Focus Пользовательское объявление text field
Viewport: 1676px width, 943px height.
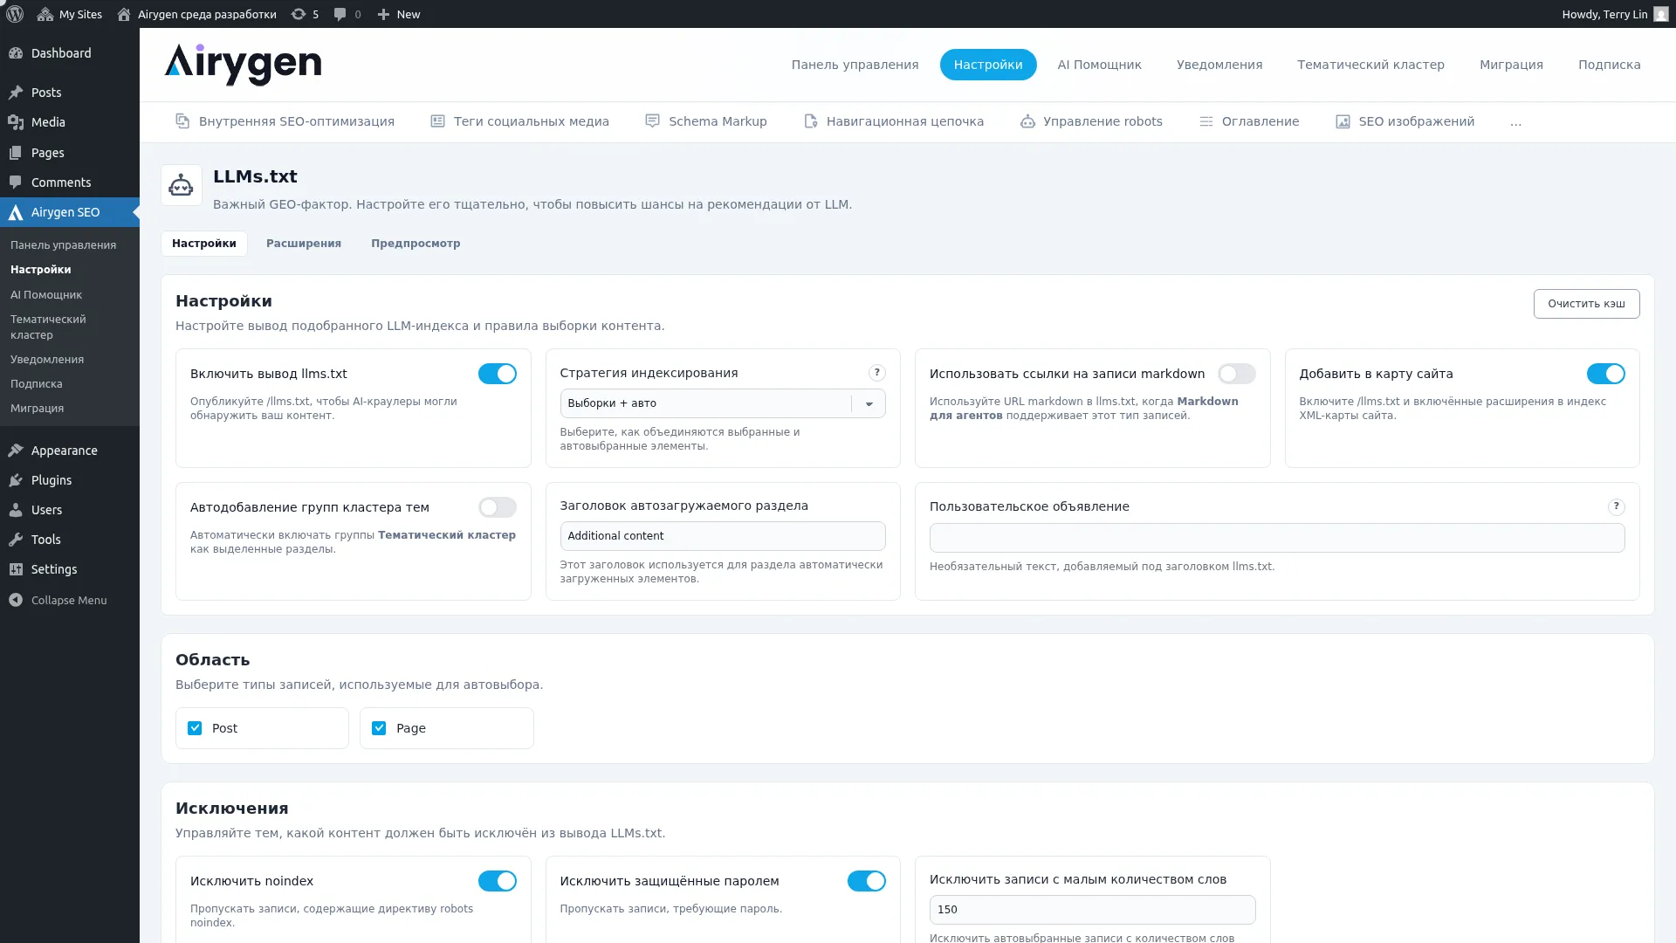[1277, 538]
